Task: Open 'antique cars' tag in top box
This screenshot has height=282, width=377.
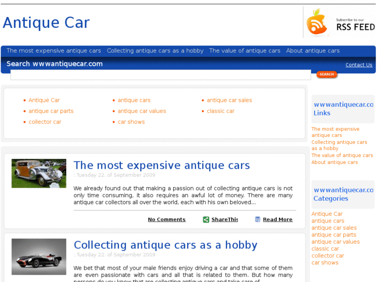Action: pyautogui.click(x=134, y=100)
